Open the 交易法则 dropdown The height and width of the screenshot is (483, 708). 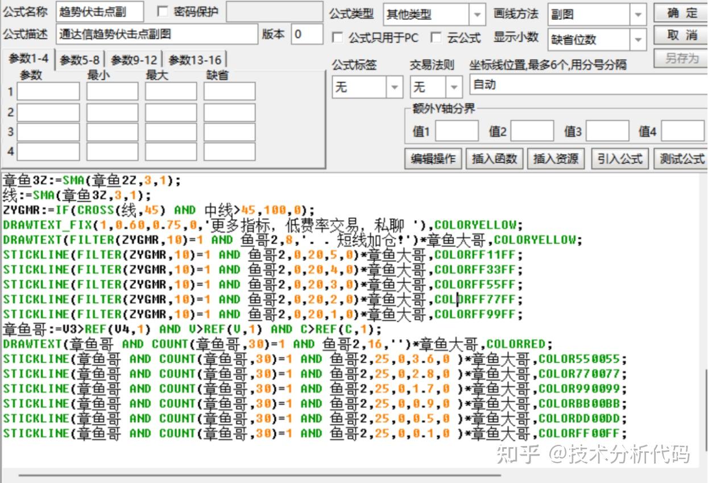(x=454, y=87)
